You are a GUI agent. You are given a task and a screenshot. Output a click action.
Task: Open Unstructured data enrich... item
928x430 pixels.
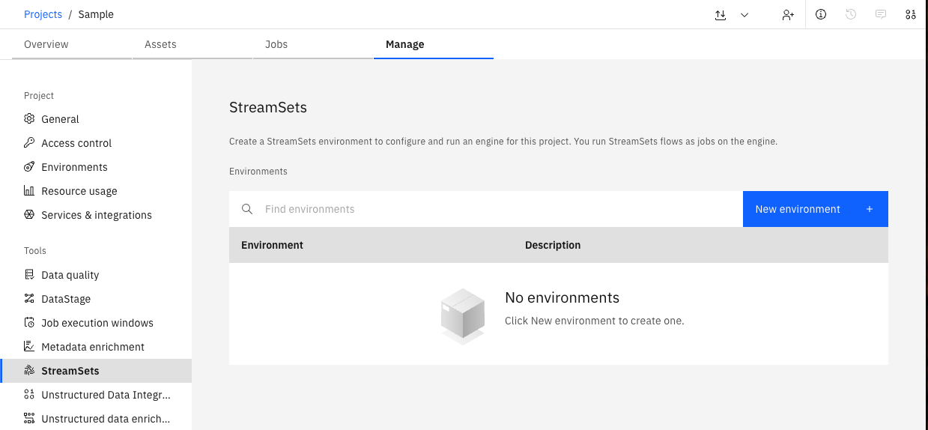96,419
